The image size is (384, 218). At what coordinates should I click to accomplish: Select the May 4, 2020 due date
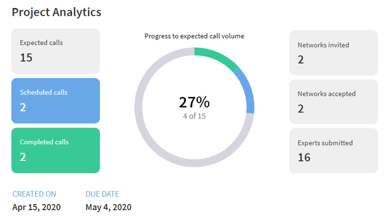pos(108,207)
